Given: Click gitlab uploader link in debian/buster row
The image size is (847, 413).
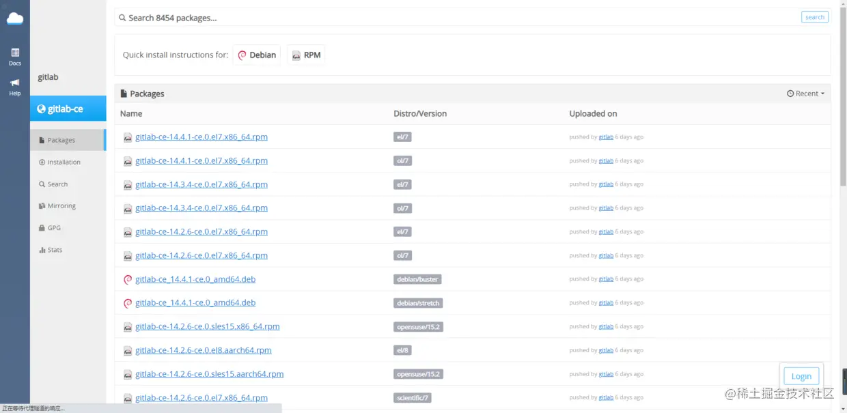Looking at the screenshot, I should coord(606,279).
